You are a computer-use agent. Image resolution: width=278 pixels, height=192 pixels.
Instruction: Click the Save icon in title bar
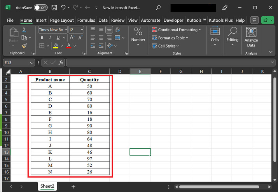coord(54,7)
